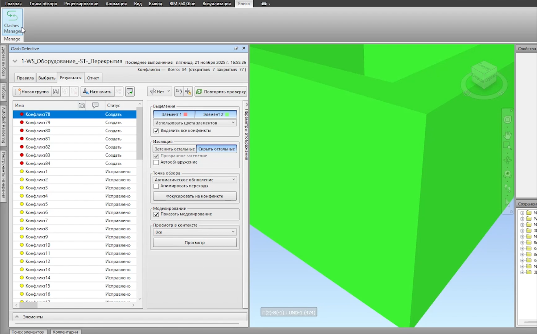Select the Zoom window tool in navigation bar

(507, 146)
